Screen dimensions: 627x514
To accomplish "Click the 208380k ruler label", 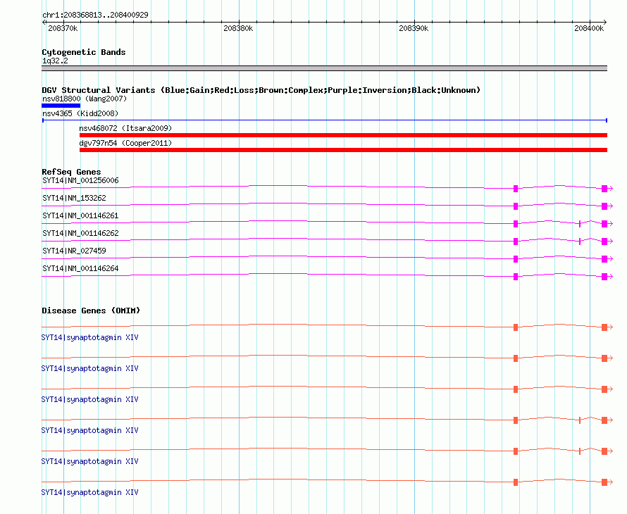I will point(238,28).
